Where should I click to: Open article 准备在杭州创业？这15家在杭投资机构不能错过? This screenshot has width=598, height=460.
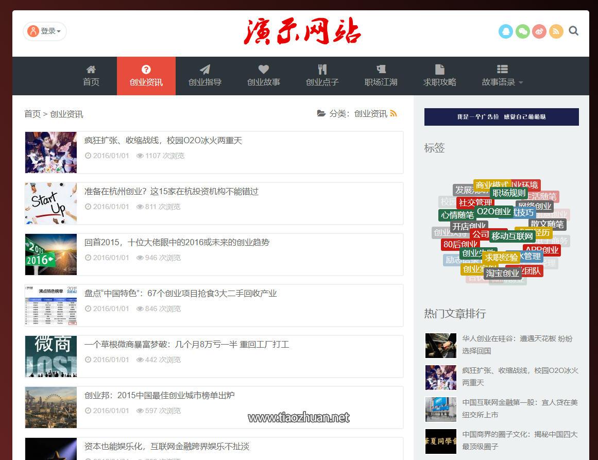click(x=171, y=192)
